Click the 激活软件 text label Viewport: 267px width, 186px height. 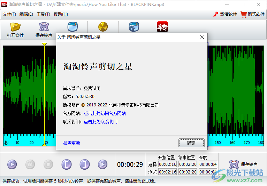point(229,14)
